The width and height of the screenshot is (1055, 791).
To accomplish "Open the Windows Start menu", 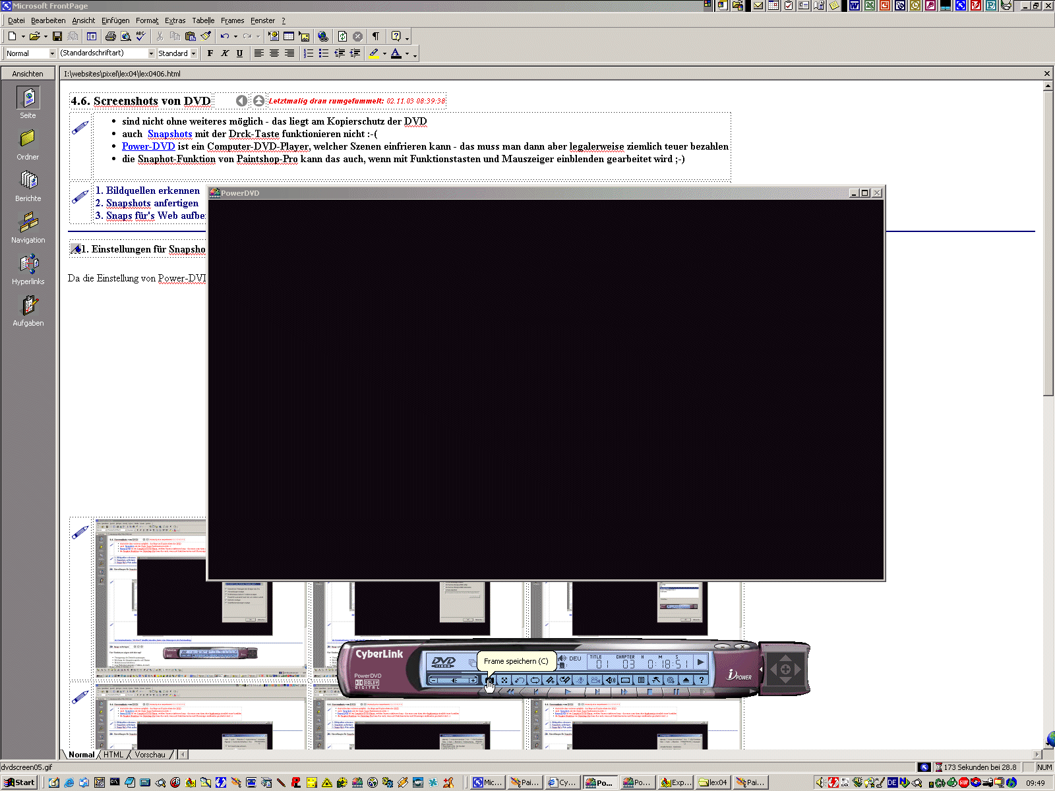I will point(20,782).
